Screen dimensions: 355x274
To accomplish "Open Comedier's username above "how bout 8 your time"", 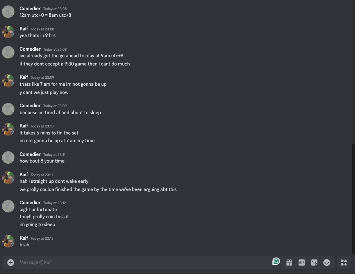I will [x=30, y=154].
